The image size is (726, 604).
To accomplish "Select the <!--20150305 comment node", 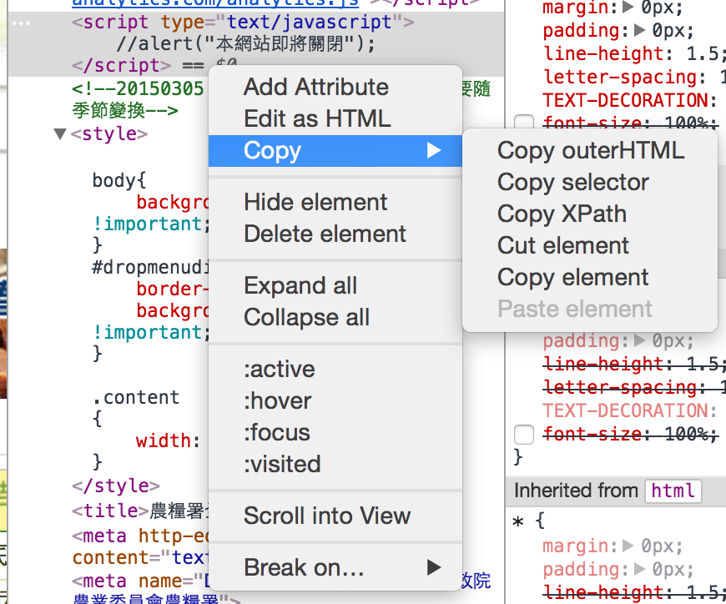I will click(138, 88).
